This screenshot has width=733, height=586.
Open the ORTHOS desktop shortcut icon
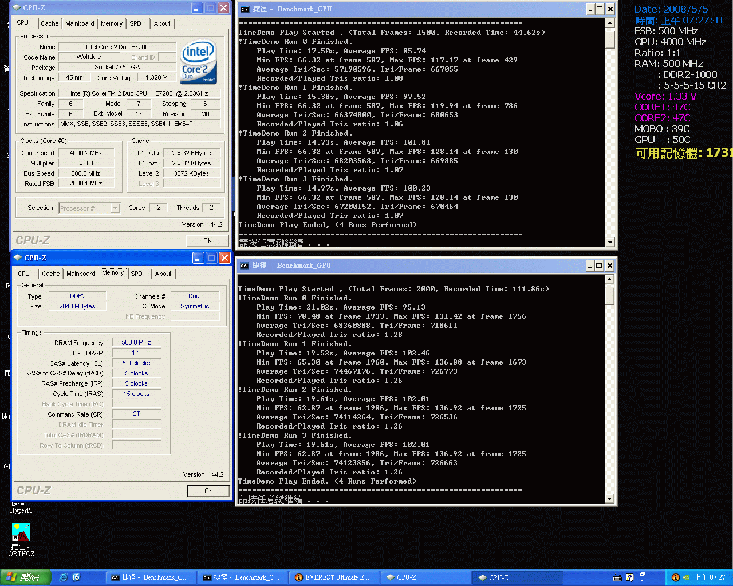point(21,533)
